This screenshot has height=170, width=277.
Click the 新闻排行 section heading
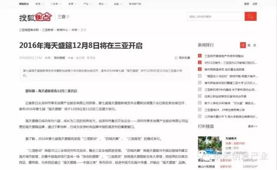[206, 45]
